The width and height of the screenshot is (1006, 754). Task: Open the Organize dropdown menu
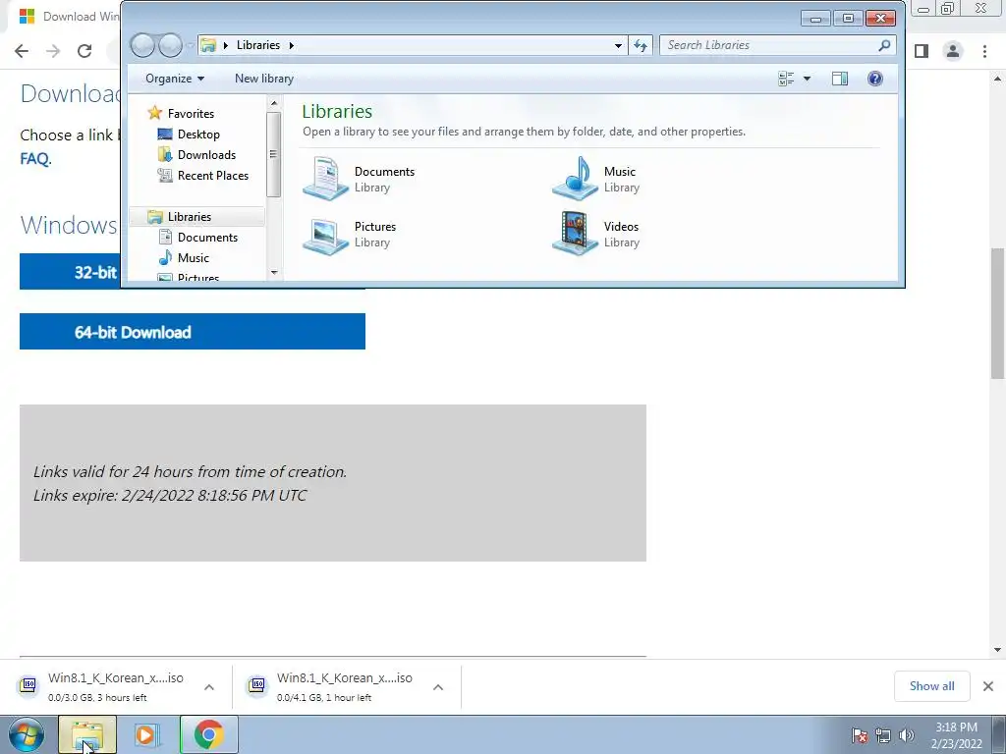click(175, 79)
